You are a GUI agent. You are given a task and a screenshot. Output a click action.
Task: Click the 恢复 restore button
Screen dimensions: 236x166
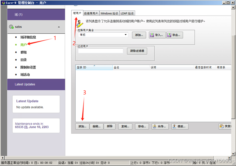click(x=225, y=126)
